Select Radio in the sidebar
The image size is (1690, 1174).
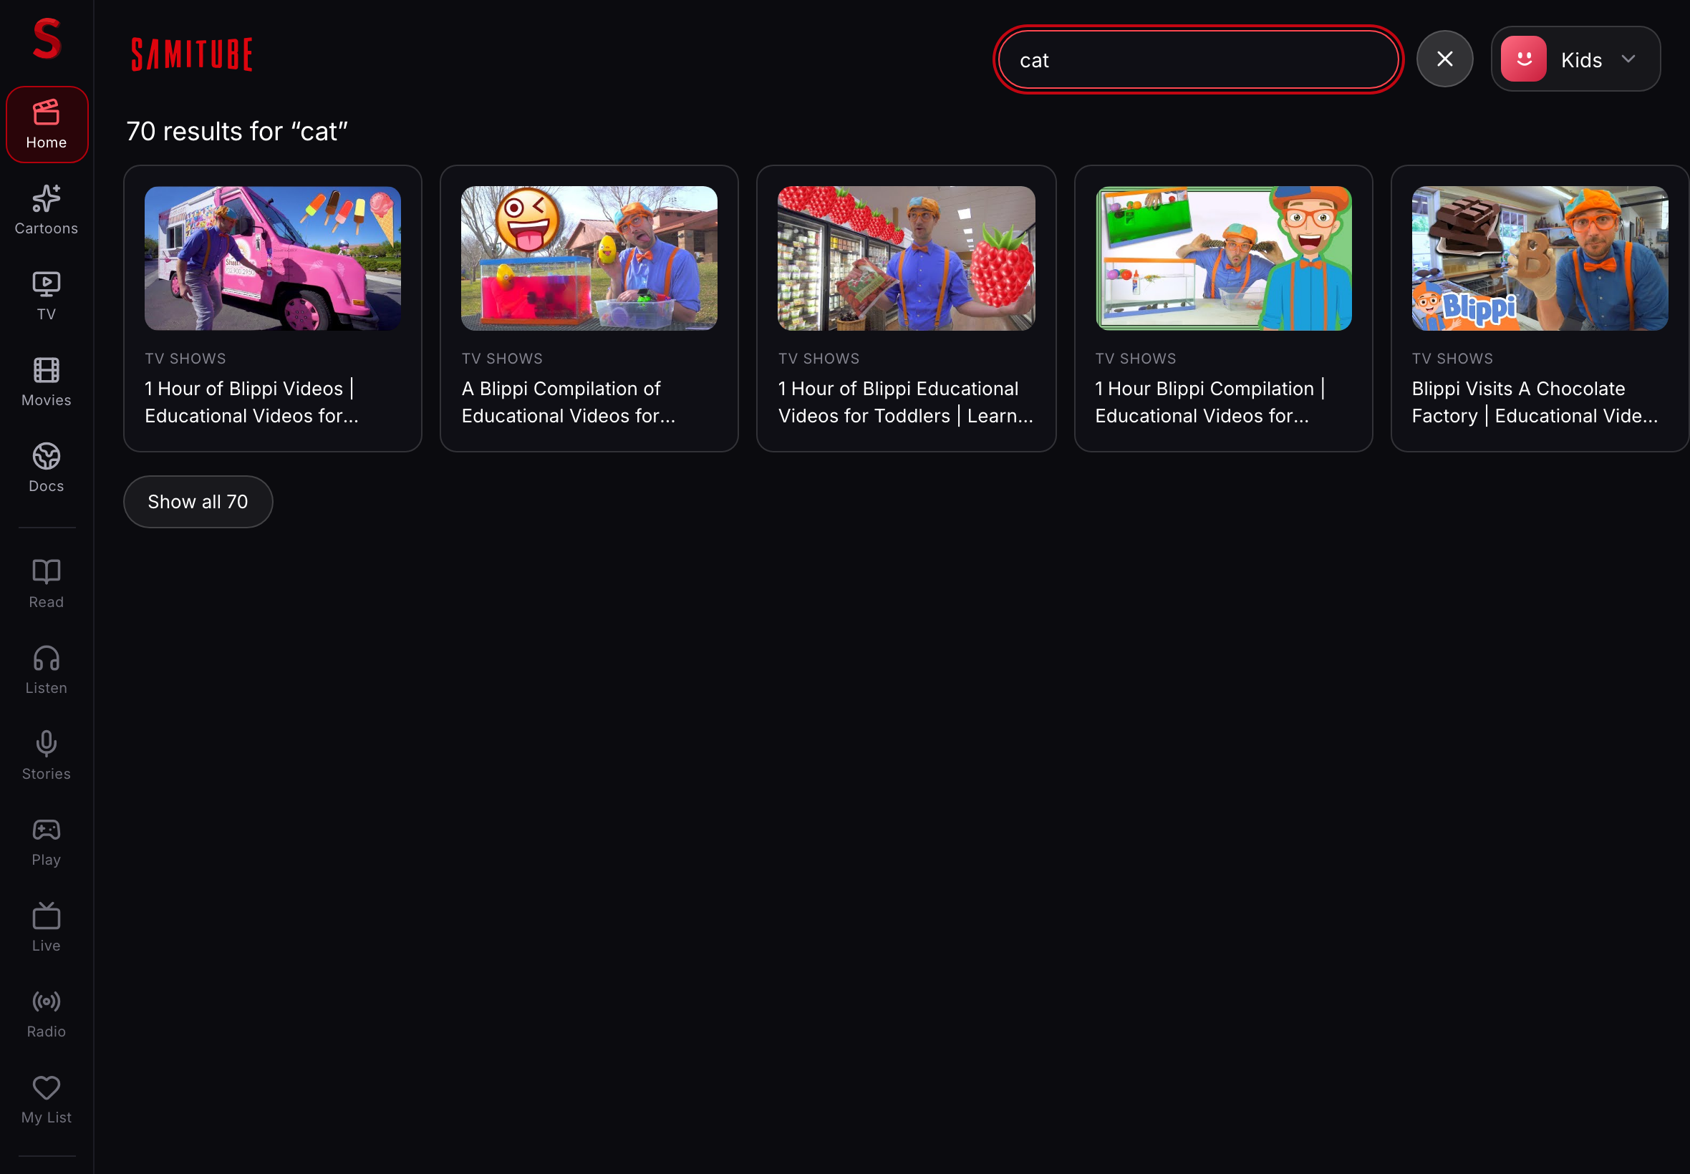coord(47,1014)
